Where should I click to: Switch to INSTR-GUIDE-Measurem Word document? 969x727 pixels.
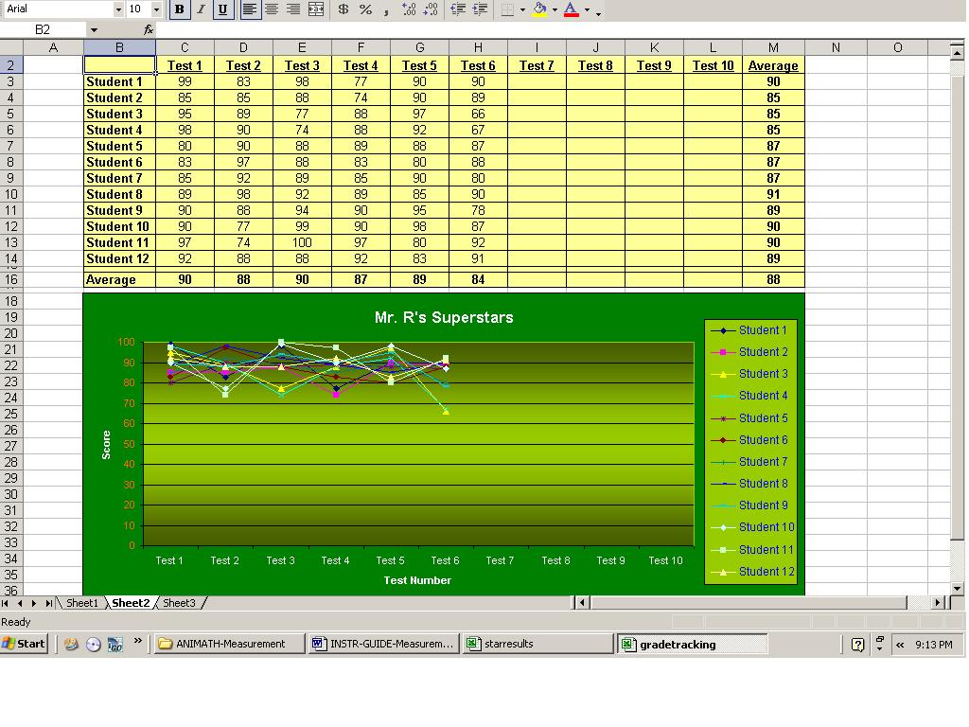click(384, 644)
